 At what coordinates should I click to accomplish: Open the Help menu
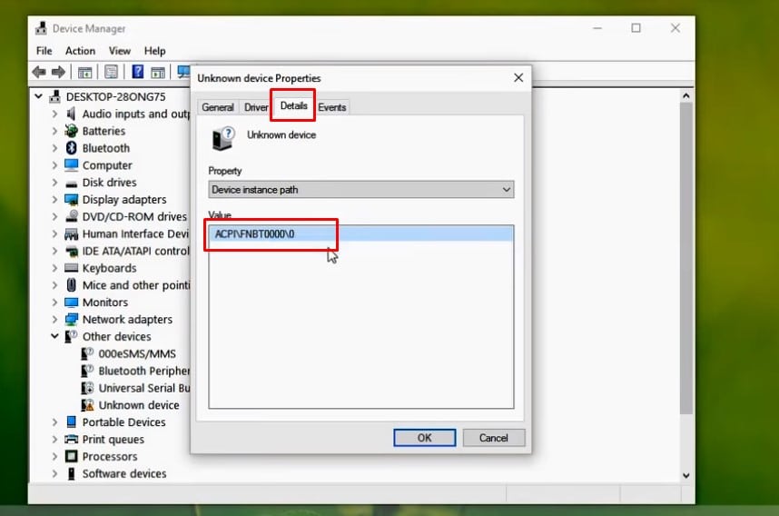pos(154,51)
